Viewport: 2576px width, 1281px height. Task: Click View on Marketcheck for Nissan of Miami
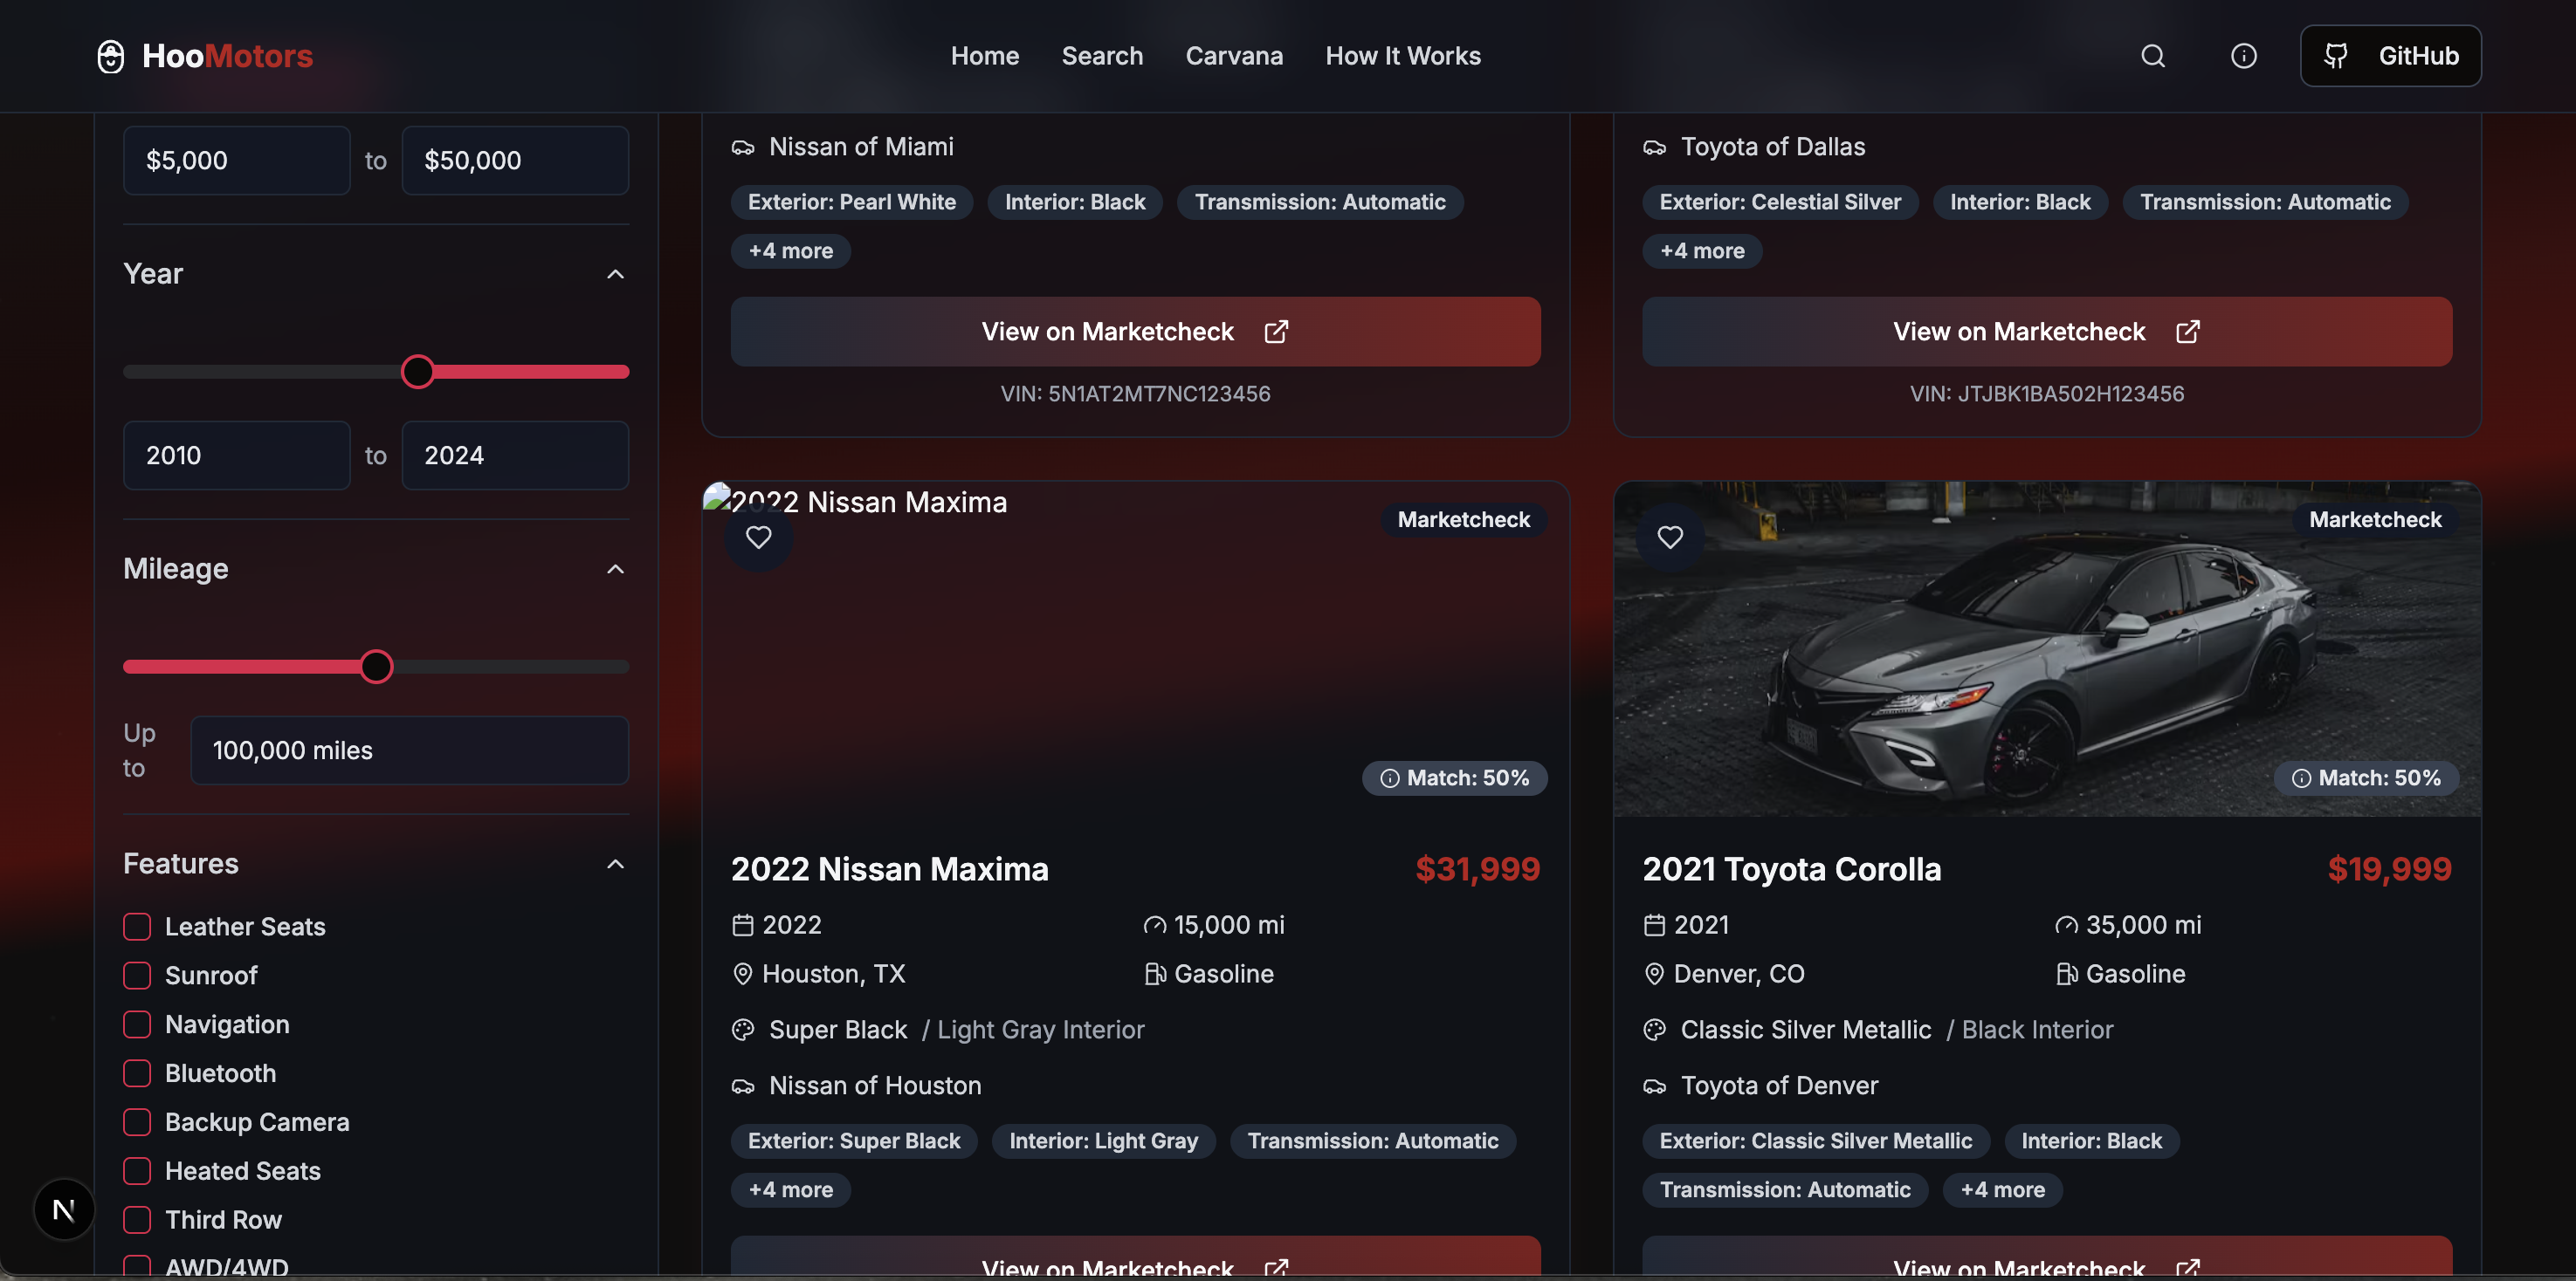[1134, 332]
